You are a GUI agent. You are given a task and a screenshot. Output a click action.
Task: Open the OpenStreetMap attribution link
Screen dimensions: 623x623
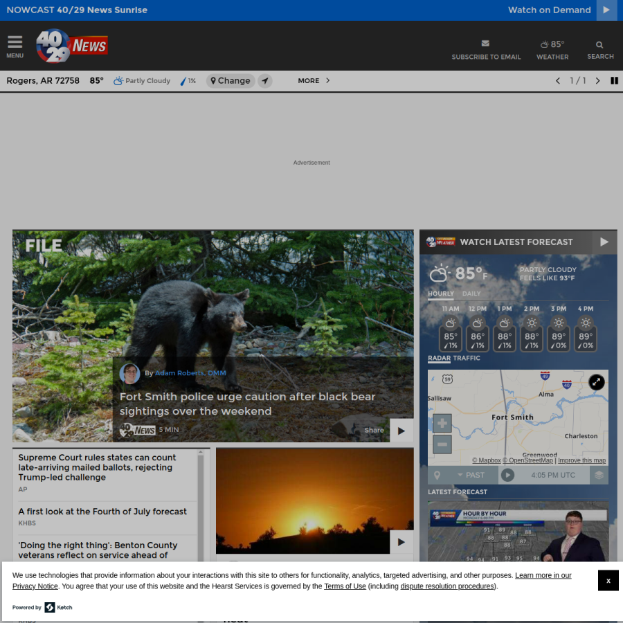click(x=527, y=460)
